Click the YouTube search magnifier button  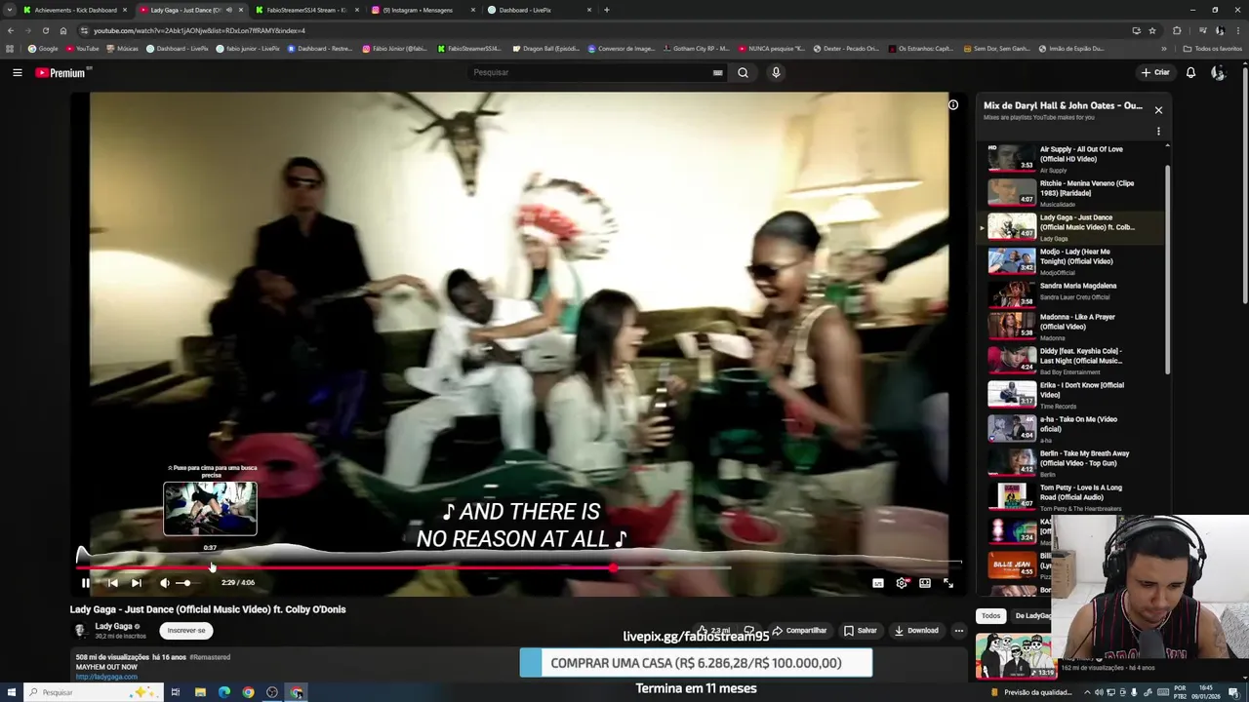pyautogui.click(x=743, y=72)
